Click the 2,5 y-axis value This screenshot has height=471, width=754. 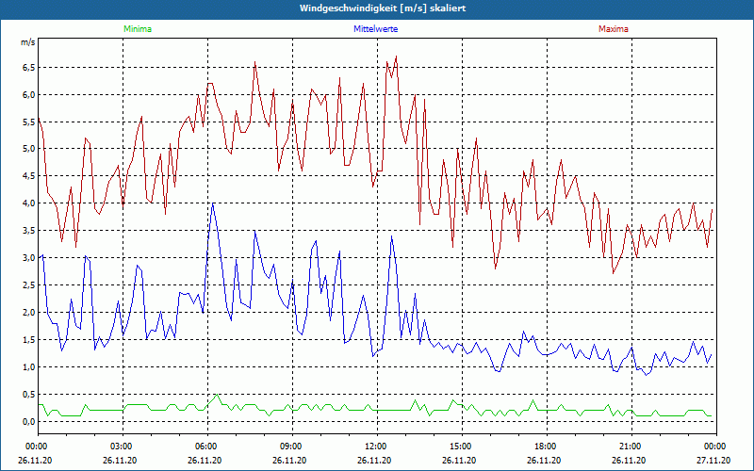(29, 285)
